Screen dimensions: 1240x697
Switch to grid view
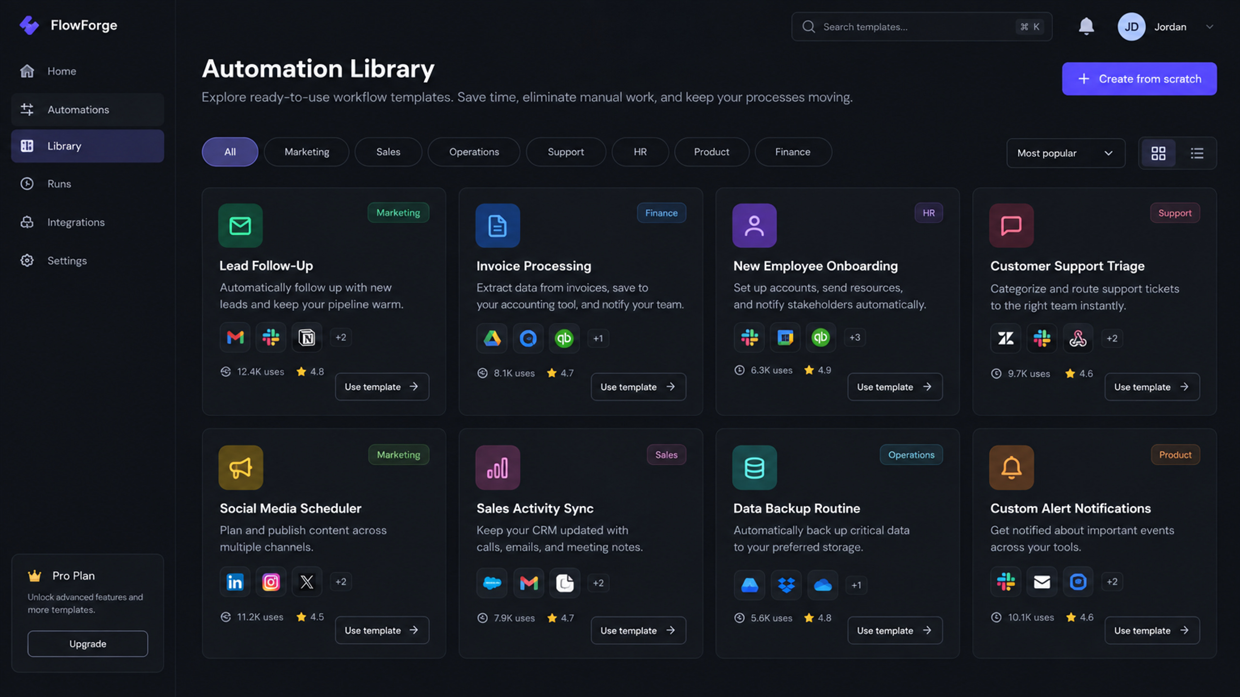(x=1158, y=153)
